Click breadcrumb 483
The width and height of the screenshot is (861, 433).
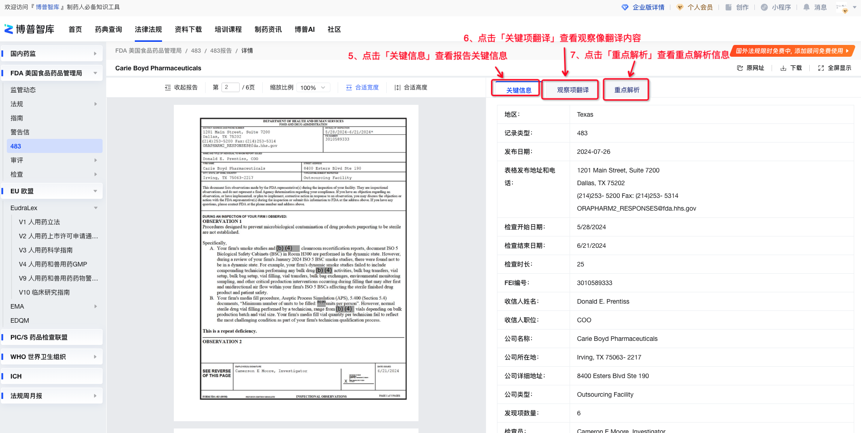196,51
